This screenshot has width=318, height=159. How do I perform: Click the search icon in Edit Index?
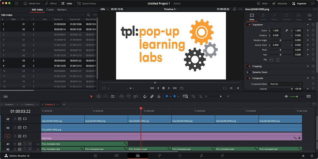[x=89, y=15]
